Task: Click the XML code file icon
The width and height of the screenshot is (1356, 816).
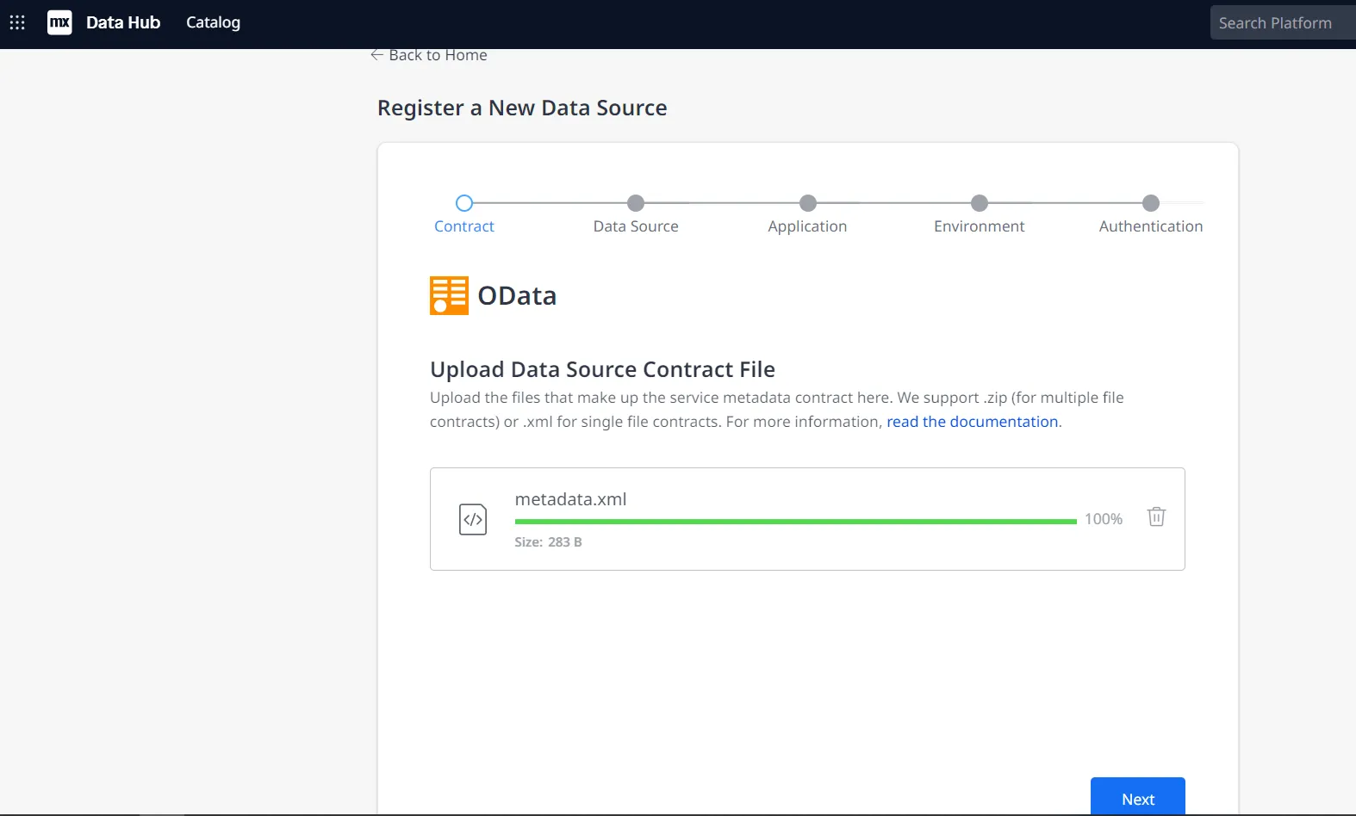Action: point(473,519)
